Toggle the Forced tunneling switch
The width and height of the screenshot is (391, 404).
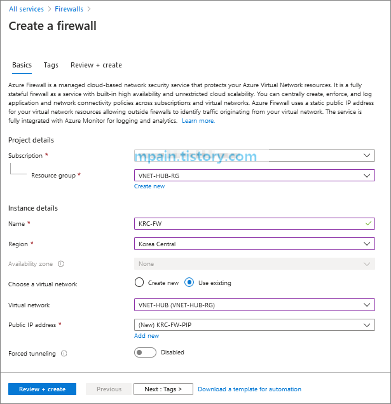[145, 352]
